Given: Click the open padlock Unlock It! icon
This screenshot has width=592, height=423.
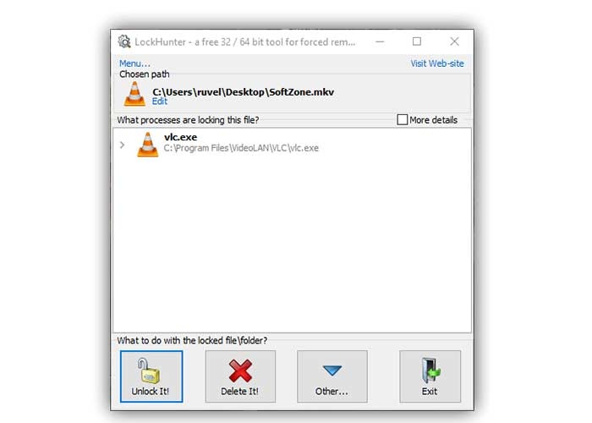Looking at the screenshot, I should (149, 371).
